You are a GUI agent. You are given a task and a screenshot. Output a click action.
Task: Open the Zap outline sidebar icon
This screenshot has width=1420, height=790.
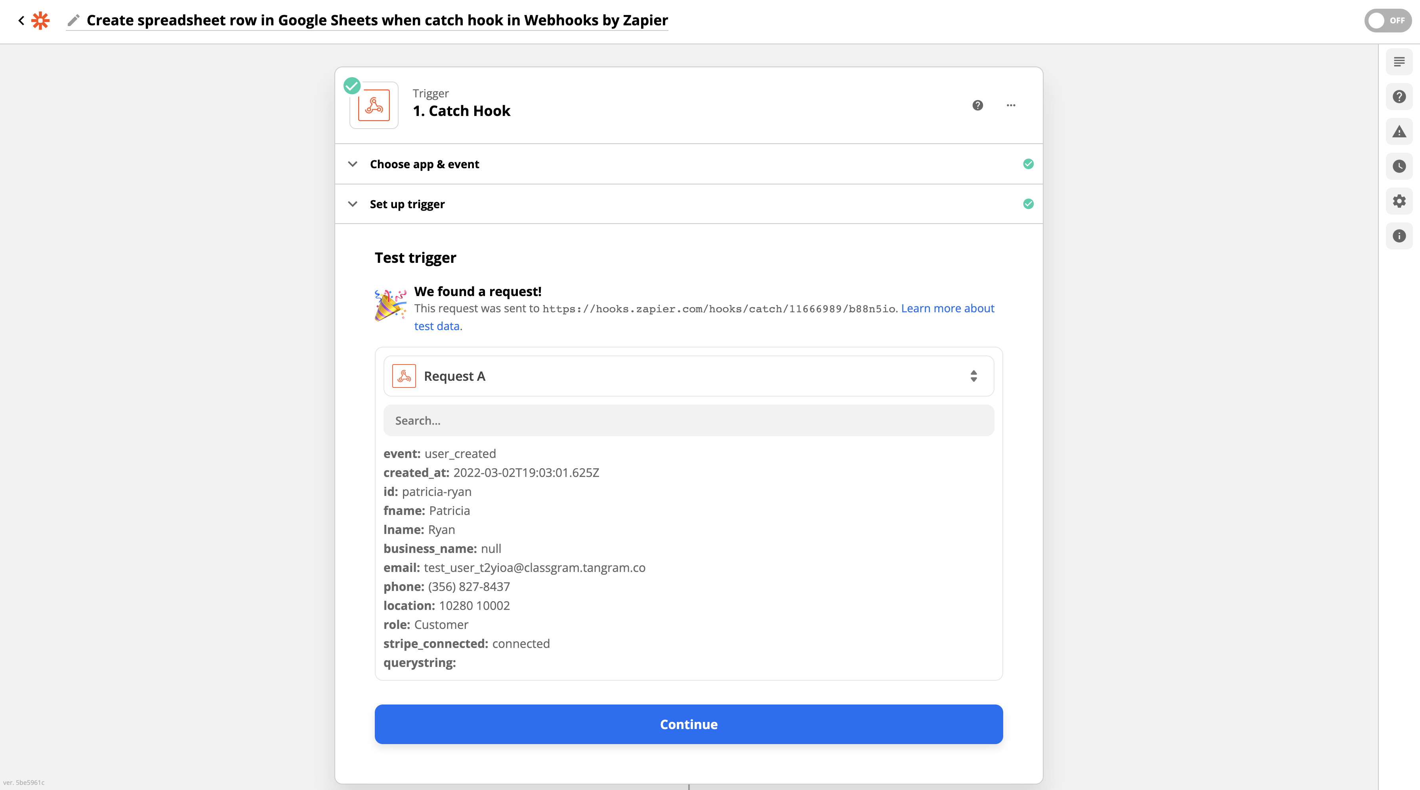(x=1399, y=62)
